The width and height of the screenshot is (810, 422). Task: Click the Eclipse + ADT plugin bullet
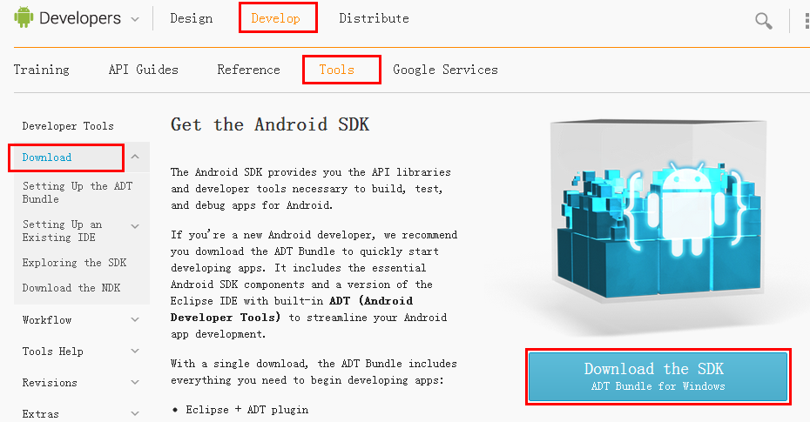click(x=247, y=410)
